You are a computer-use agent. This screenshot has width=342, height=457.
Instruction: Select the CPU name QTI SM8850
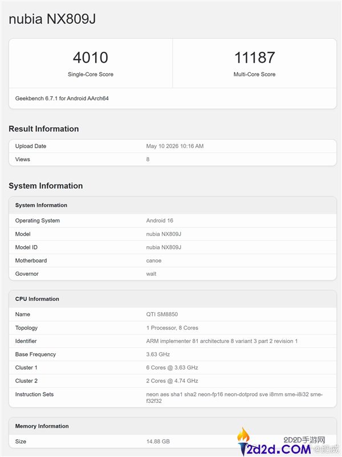(x=162, y=315)
